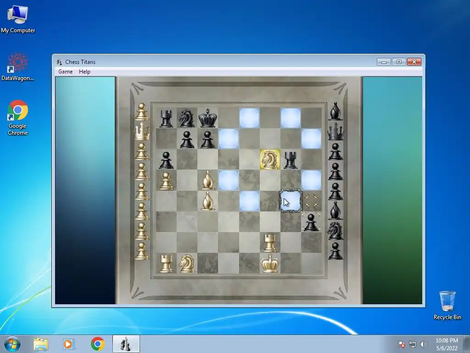Select the white rook in the bottom-left corner

click(x=166, y=263)
